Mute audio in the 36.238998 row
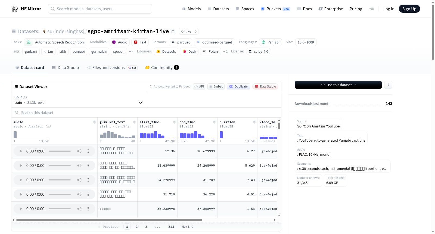Viewport: 435px width, 234px height. tap(79, 209)
